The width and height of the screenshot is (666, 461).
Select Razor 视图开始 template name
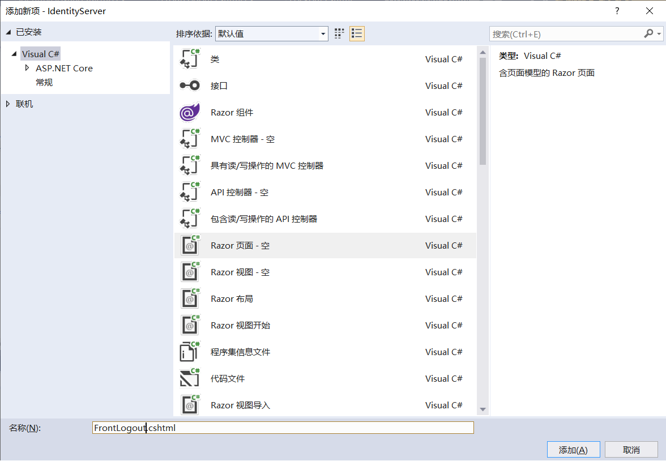(x=240, y=326)
